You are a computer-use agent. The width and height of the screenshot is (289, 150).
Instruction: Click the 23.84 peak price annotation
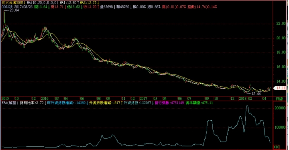(14, 10)
